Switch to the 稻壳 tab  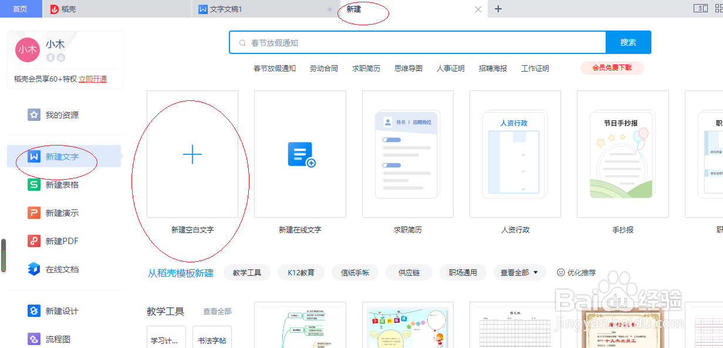[x=117, y=9]
